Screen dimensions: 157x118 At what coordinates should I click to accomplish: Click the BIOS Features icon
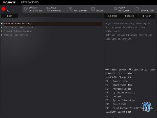click(x=48, y=9)
